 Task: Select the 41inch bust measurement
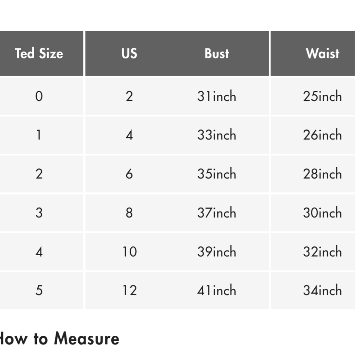[217, 290]
